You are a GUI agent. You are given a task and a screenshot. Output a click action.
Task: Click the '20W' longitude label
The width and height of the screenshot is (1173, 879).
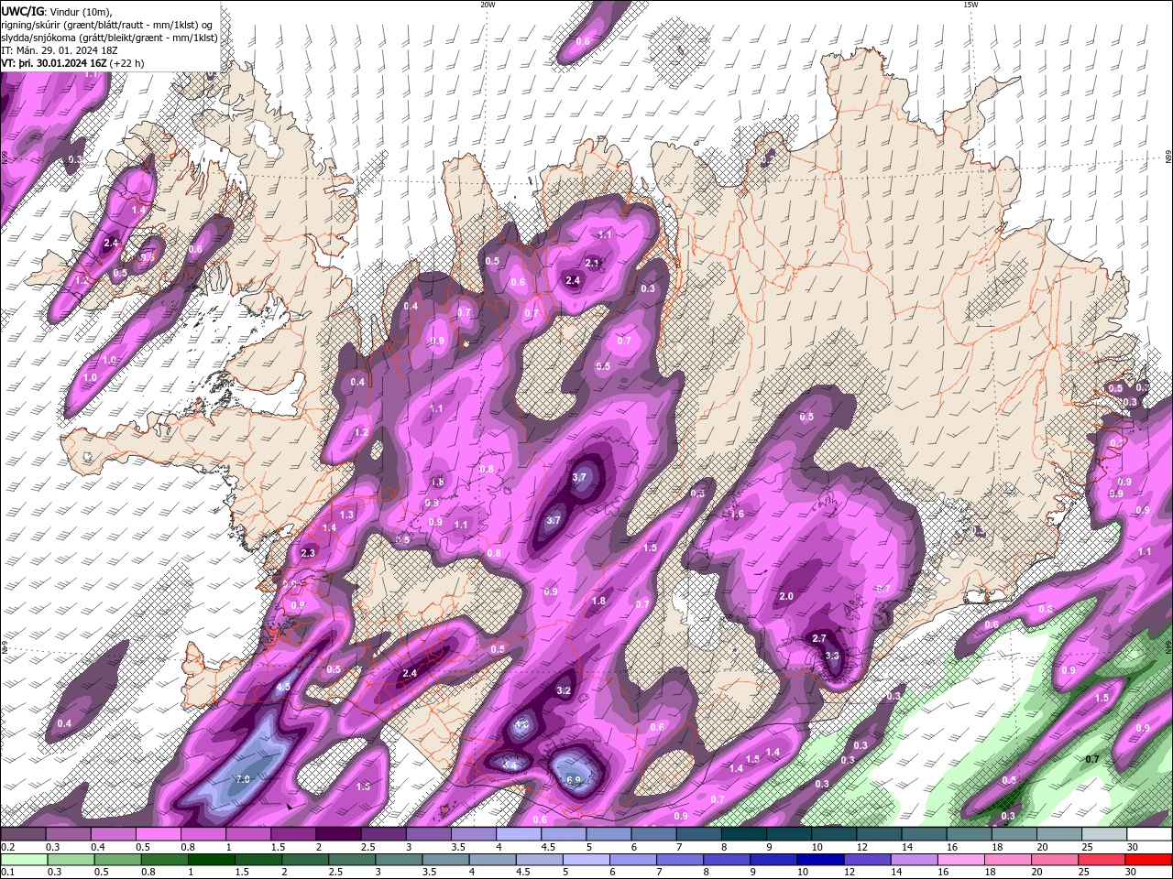(x=488, y=5)
